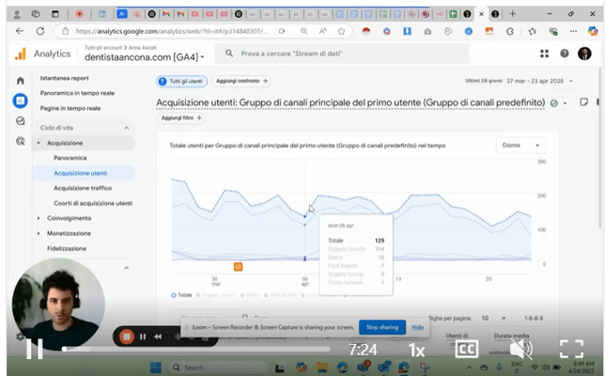The image size is (605, 376).
Task: Open new browser tab plus icon
Action: pyautogui.click(x=512, y=14)
